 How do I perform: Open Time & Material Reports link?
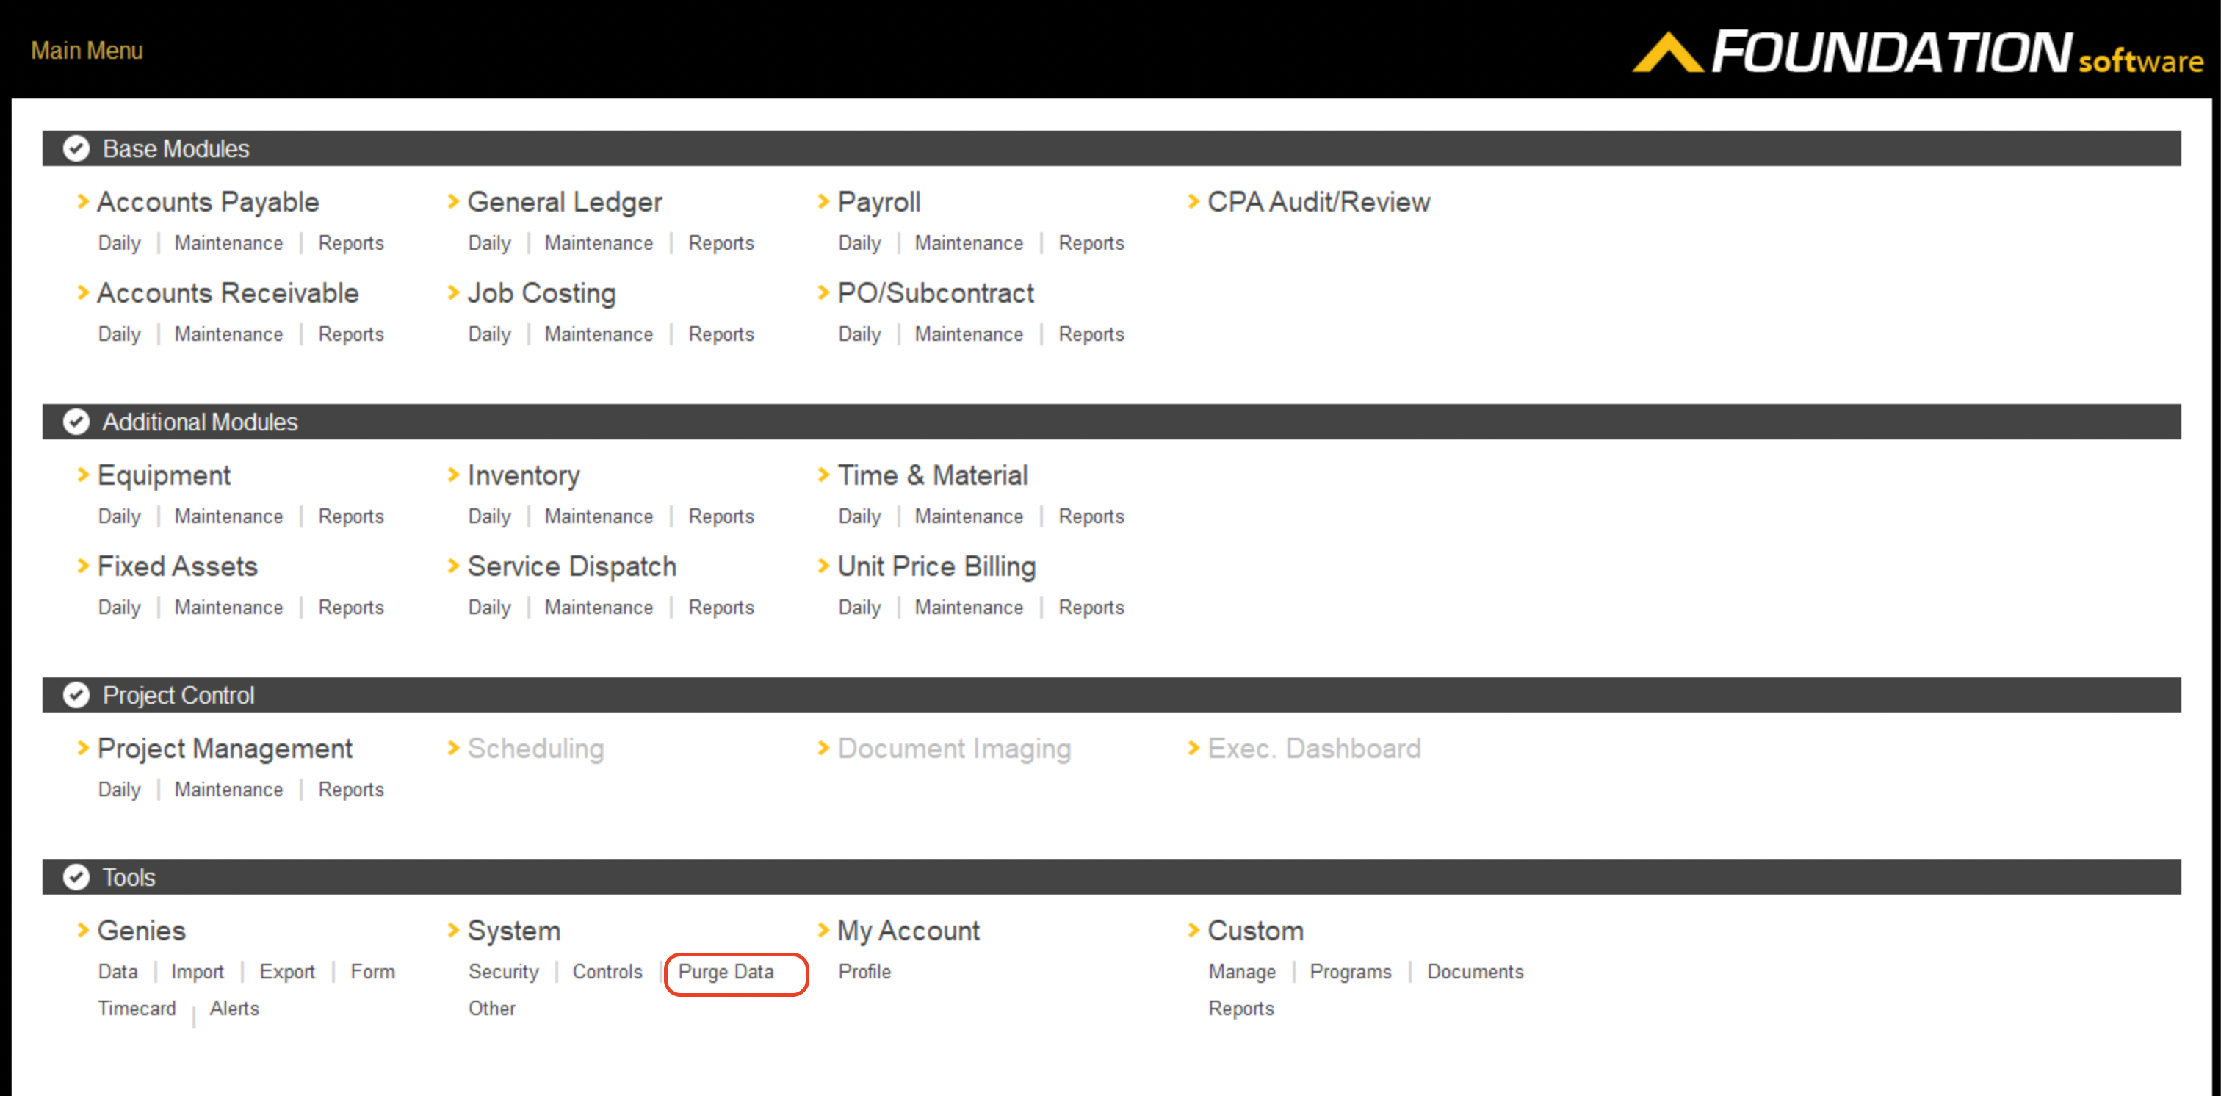1091,516
